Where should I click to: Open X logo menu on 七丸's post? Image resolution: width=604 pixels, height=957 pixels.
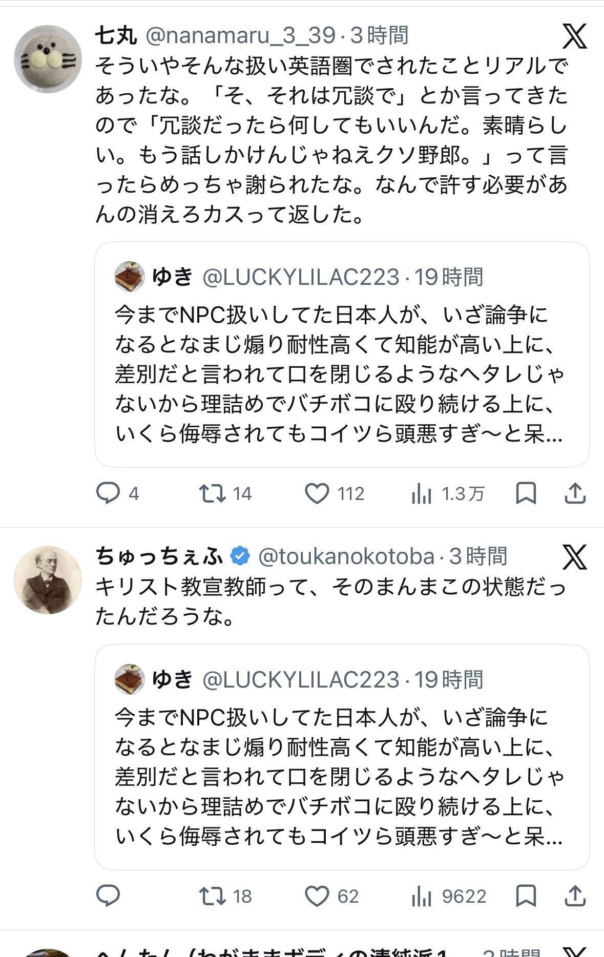(574, 36)
